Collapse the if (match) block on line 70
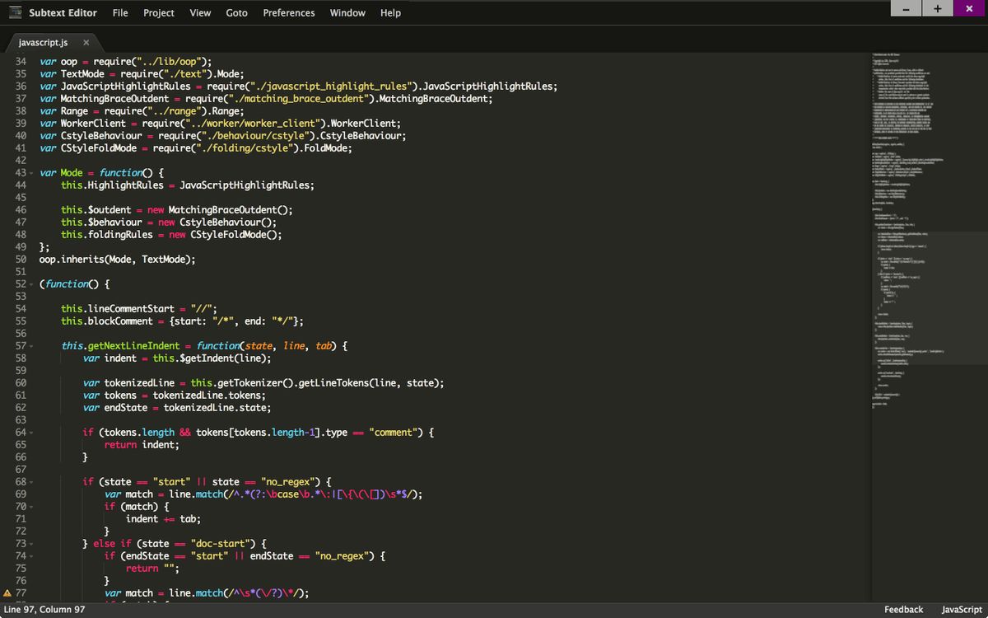 click(x=30, y=506)
